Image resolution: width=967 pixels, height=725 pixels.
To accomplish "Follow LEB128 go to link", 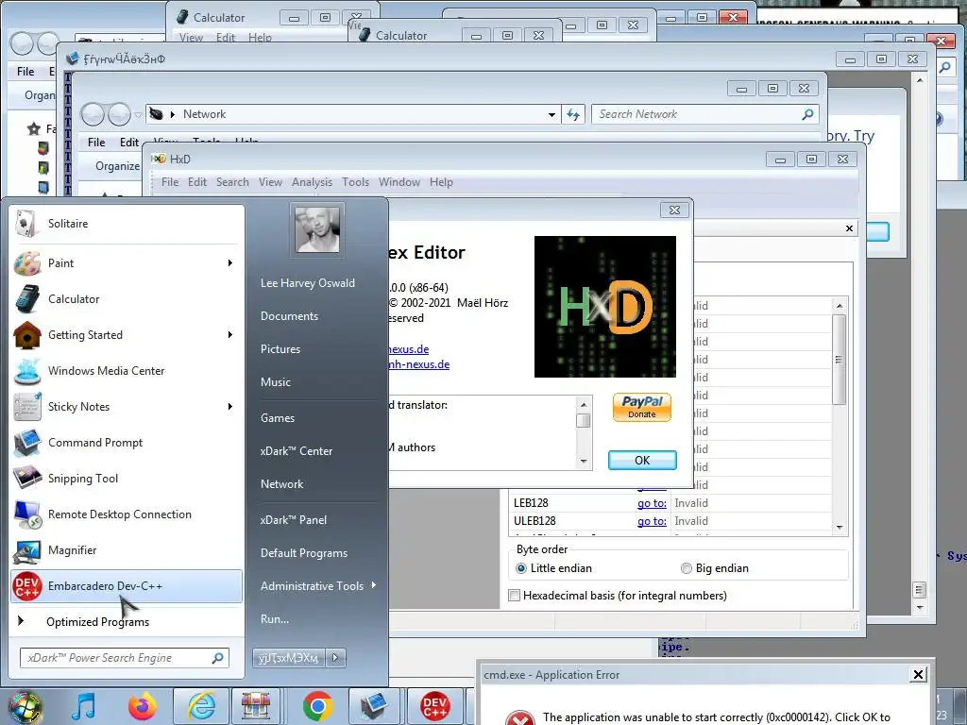I will 652,503.
